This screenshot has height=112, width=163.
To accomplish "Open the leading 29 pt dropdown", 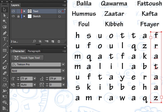I will click(x=64, y=79).
